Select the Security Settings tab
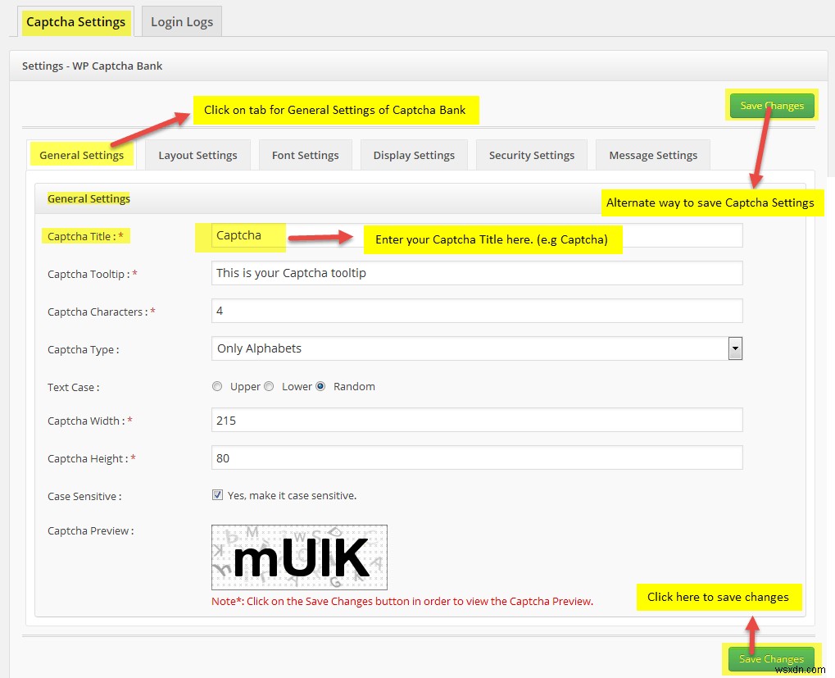Image resolution: width=835 pixels, height=678 pixels. (x=531, y=154)
